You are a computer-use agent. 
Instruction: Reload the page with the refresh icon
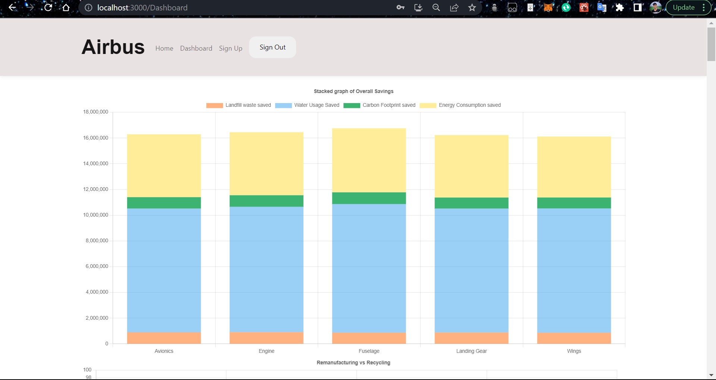[48, 7]
